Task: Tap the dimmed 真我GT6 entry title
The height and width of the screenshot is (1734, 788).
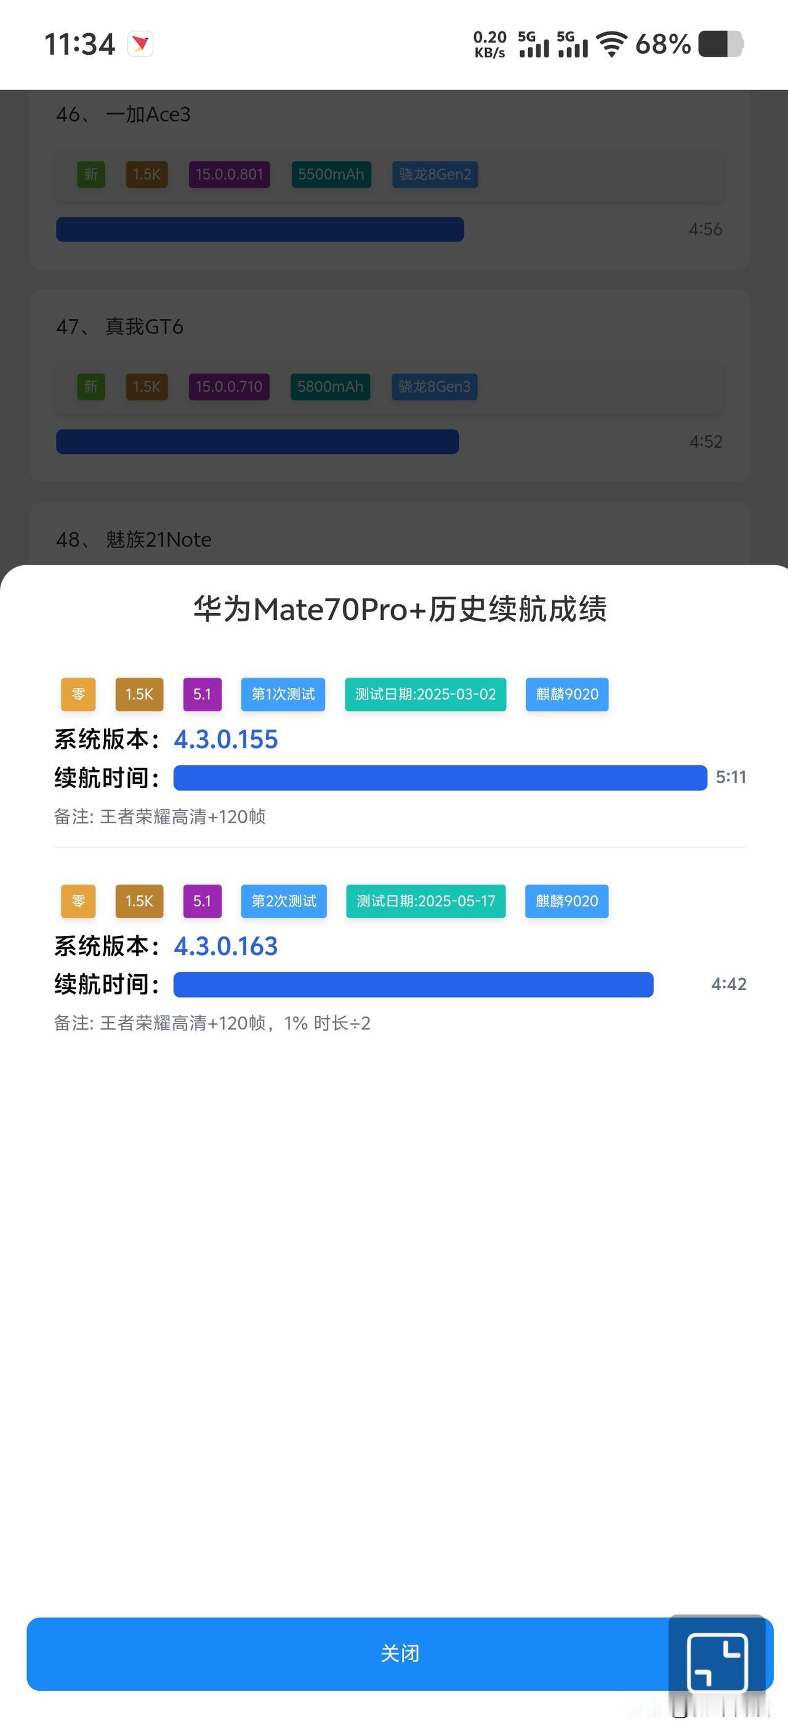Action: tap(144, 327)
